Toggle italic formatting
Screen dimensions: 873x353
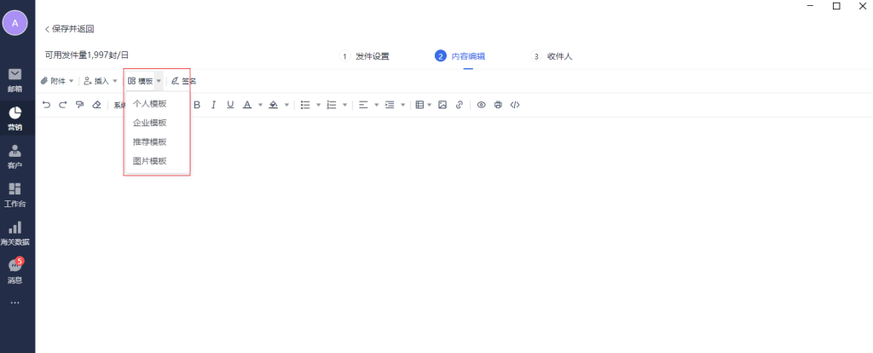tap(213, 105)
